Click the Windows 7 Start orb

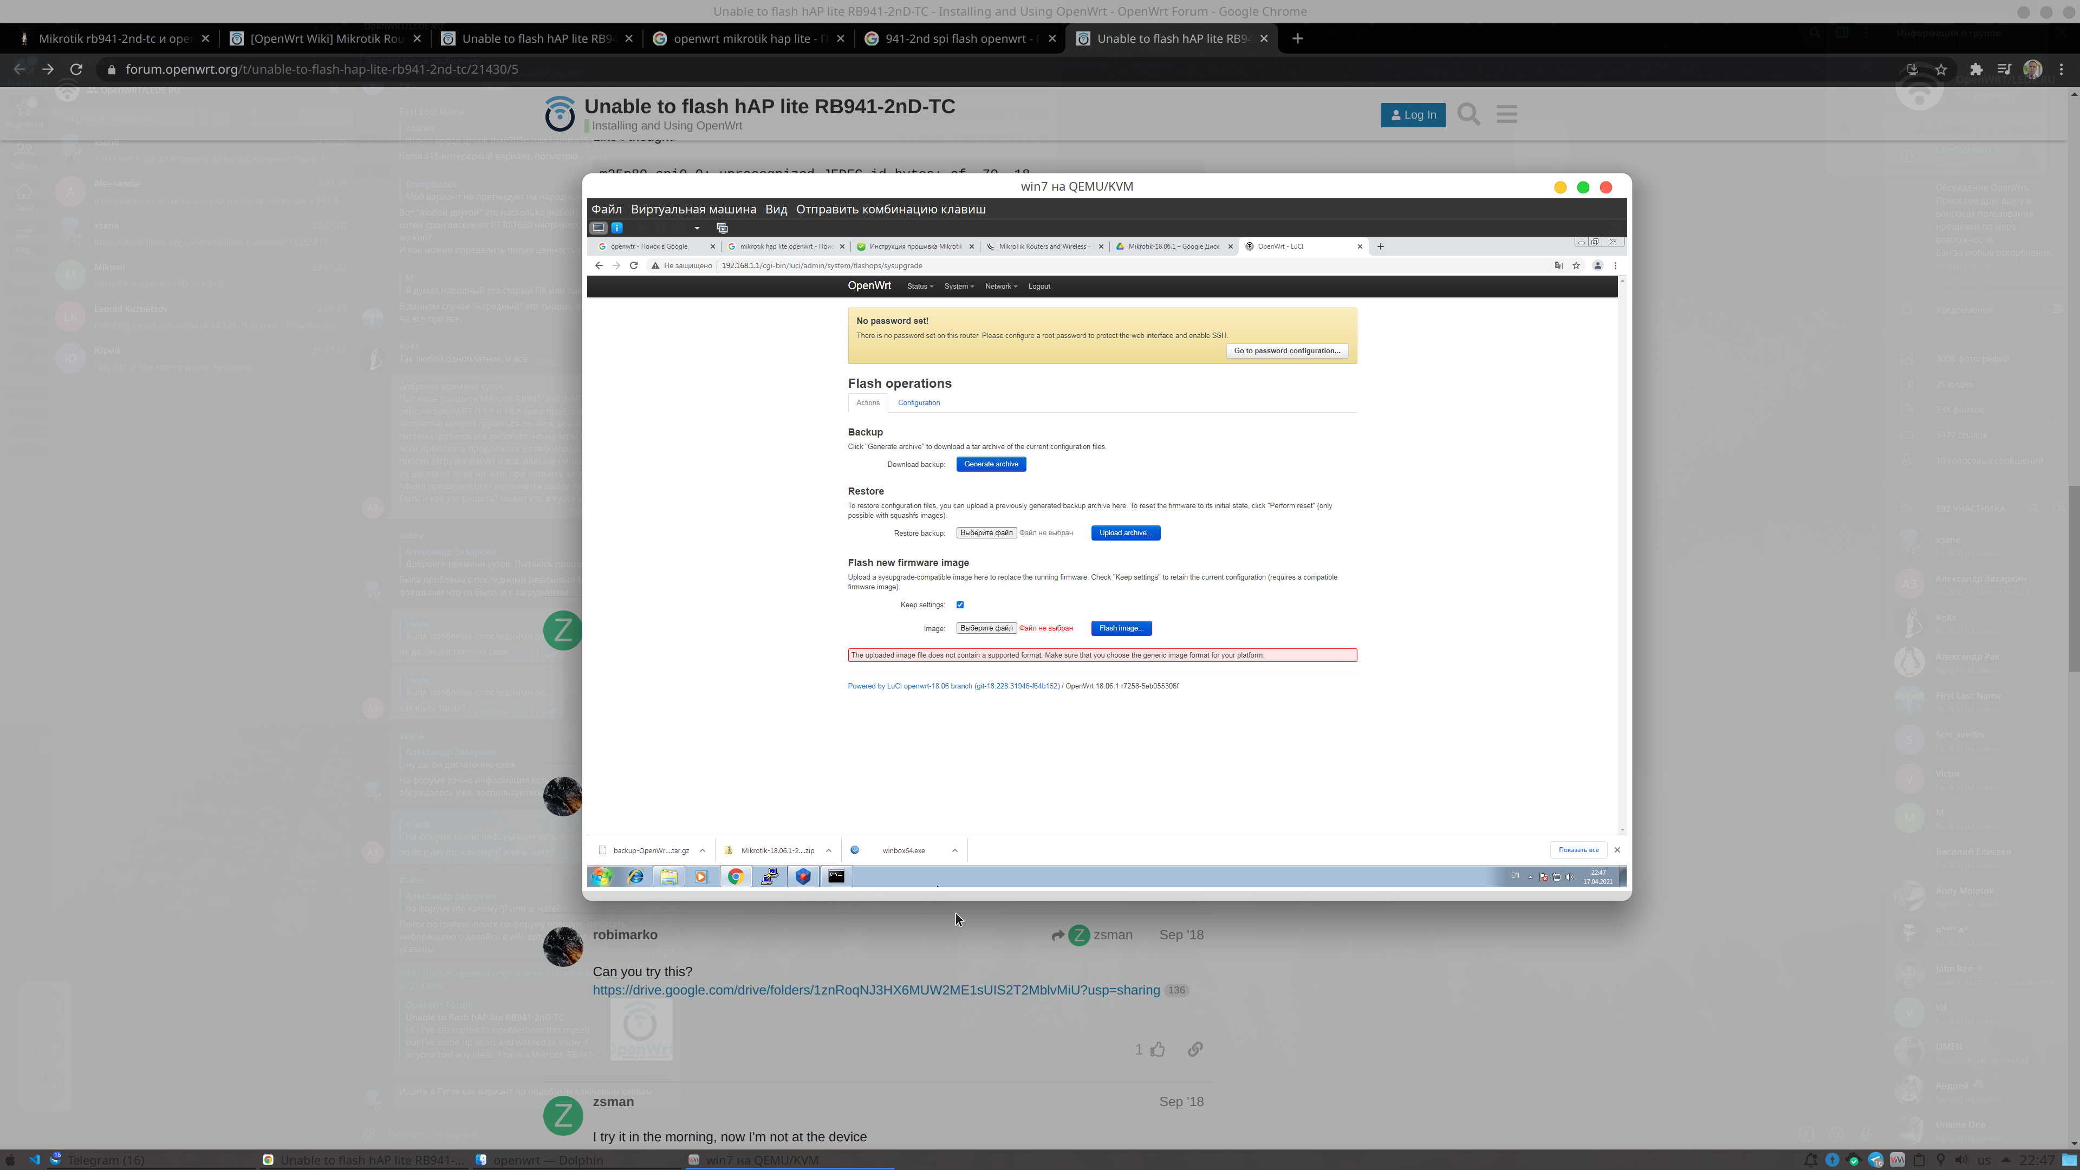602,876
